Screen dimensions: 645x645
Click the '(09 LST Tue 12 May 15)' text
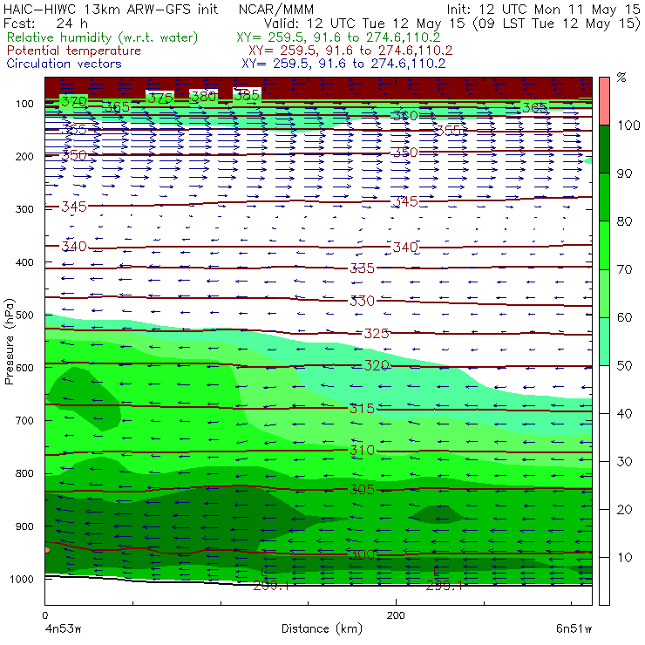[x=557, y=23]
